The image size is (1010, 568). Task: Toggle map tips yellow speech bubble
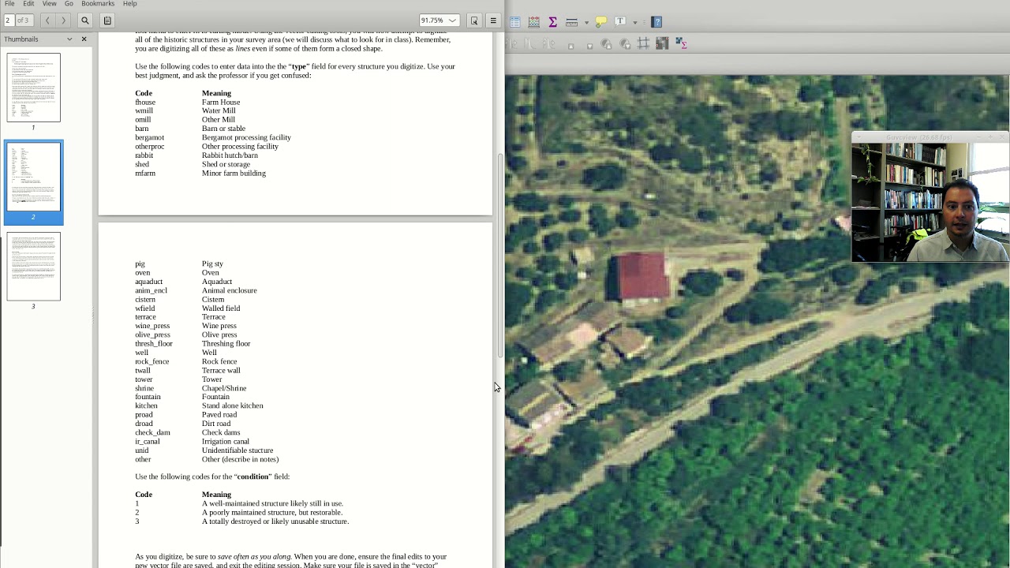[601, 21]
